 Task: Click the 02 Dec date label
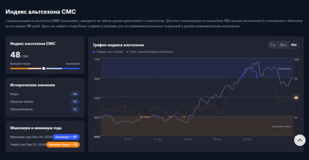[x=247, y=139]
